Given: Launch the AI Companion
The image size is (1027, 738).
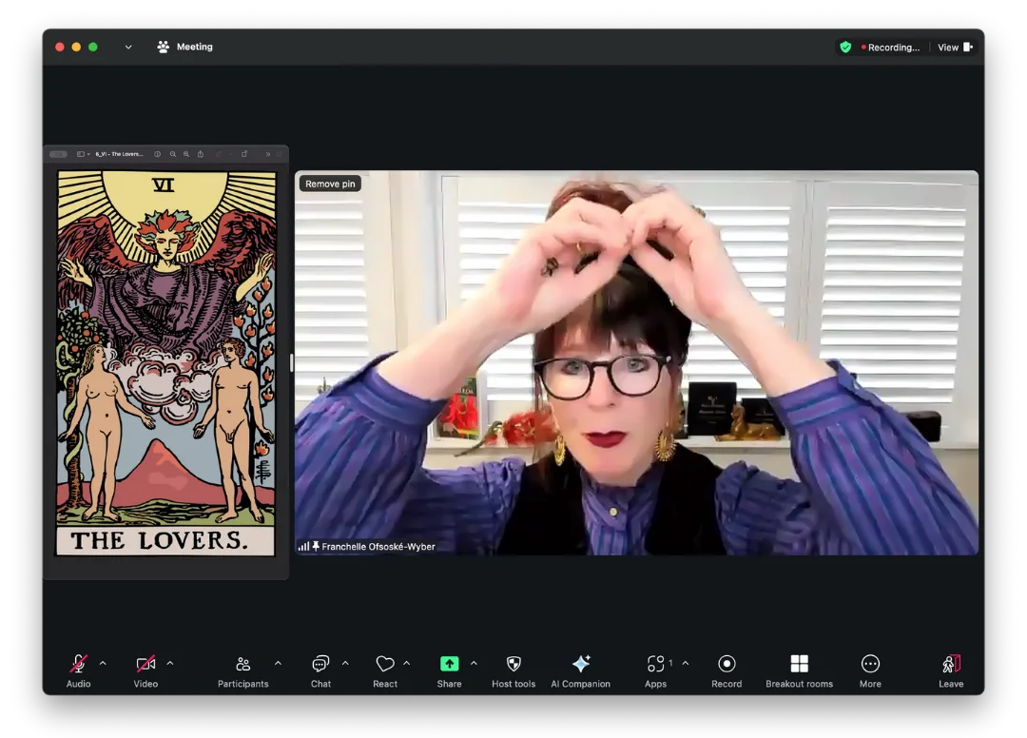Looking at the screenshot, I should point(580,664).
